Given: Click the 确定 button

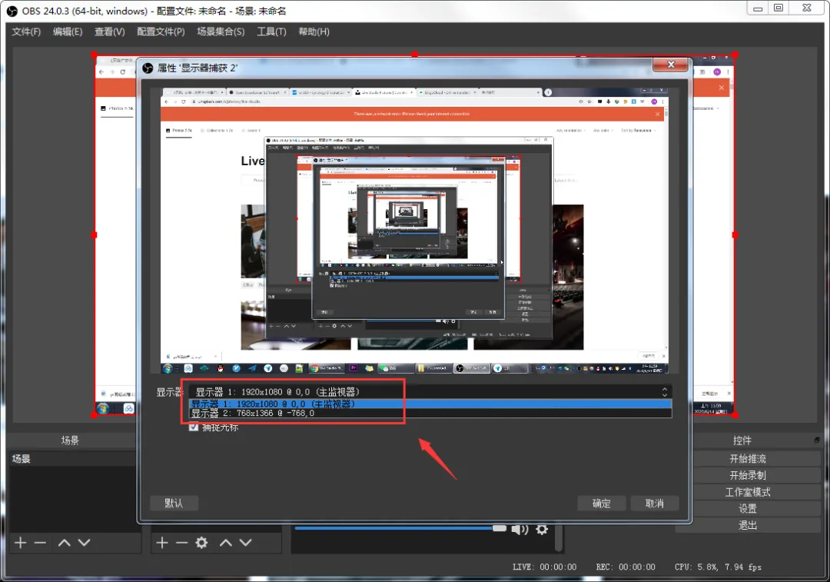Looking at the screenshot, I should coord(601,503).
